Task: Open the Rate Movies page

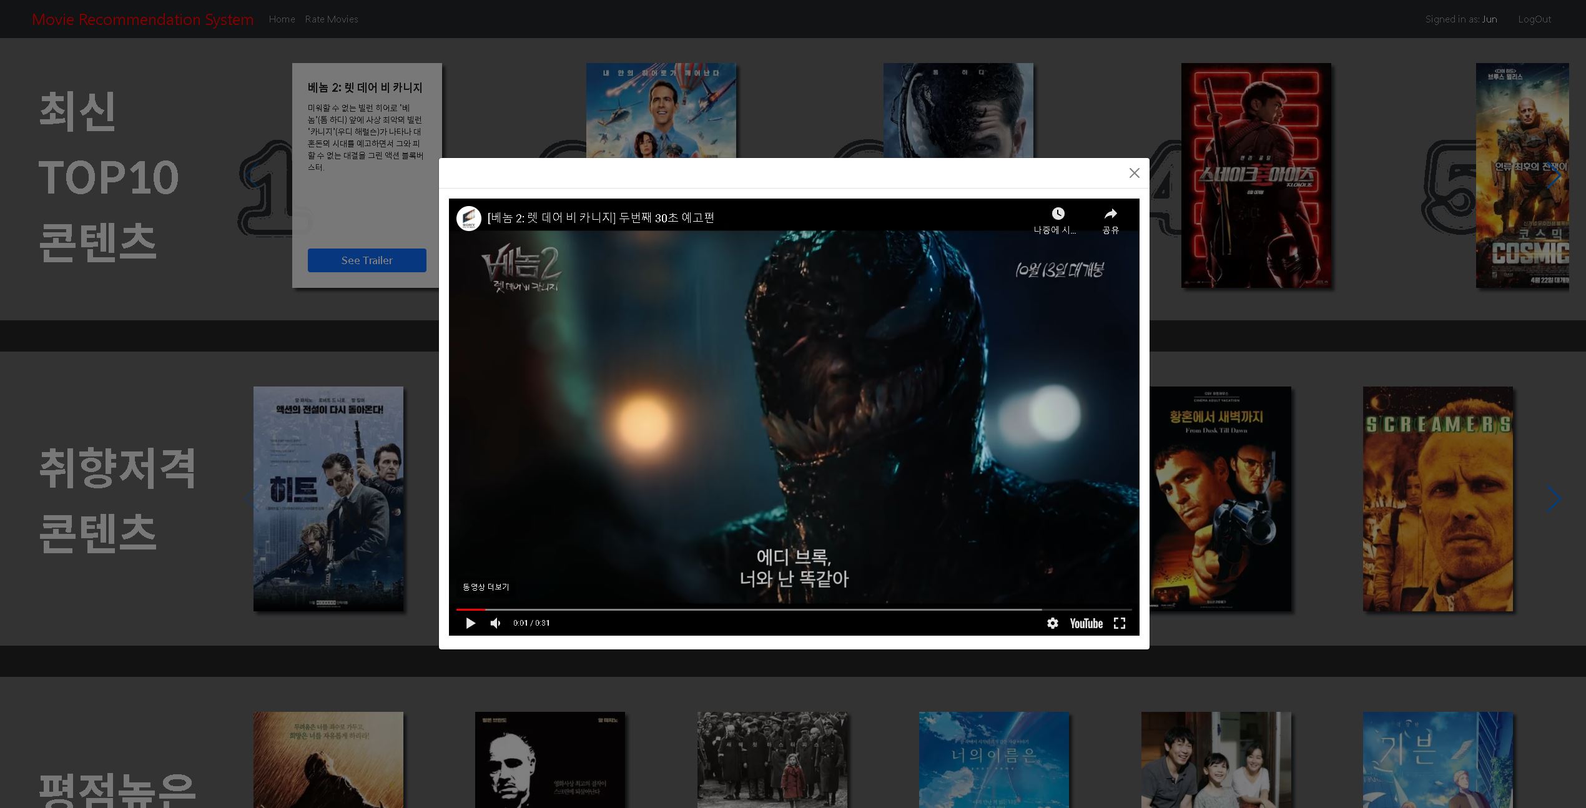Action: [x=331, y=19]
